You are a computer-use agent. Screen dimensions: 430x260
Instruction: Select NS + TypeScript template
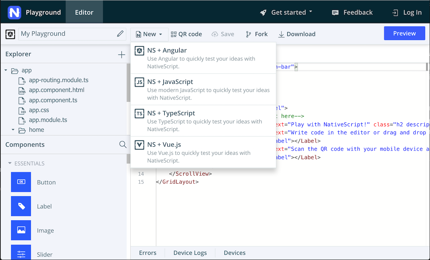(x=203, y=121)
